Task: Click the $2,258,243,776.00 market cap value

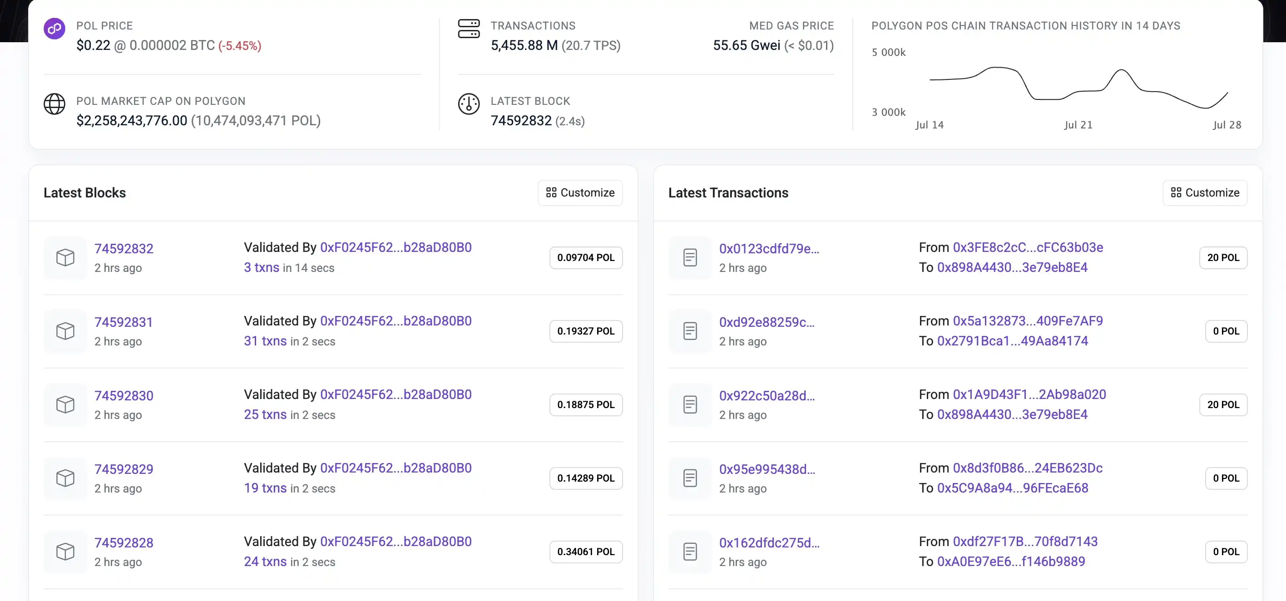Action: click(132, 121)
